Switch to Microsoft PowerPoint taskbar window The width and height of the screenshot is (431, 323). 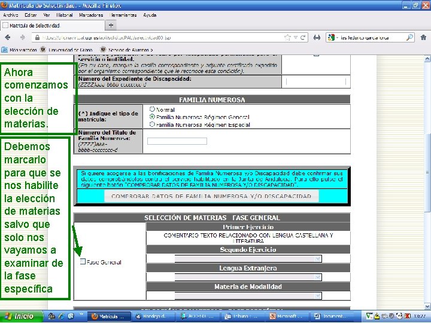287,316
